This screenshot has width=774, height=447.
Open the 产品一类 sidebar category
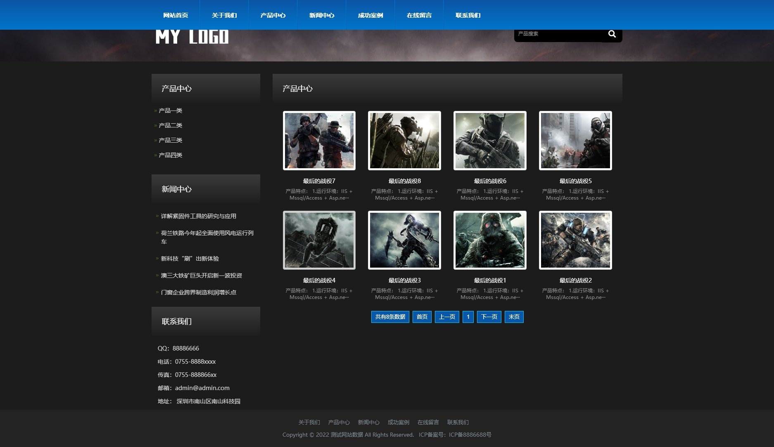(171, 111)
